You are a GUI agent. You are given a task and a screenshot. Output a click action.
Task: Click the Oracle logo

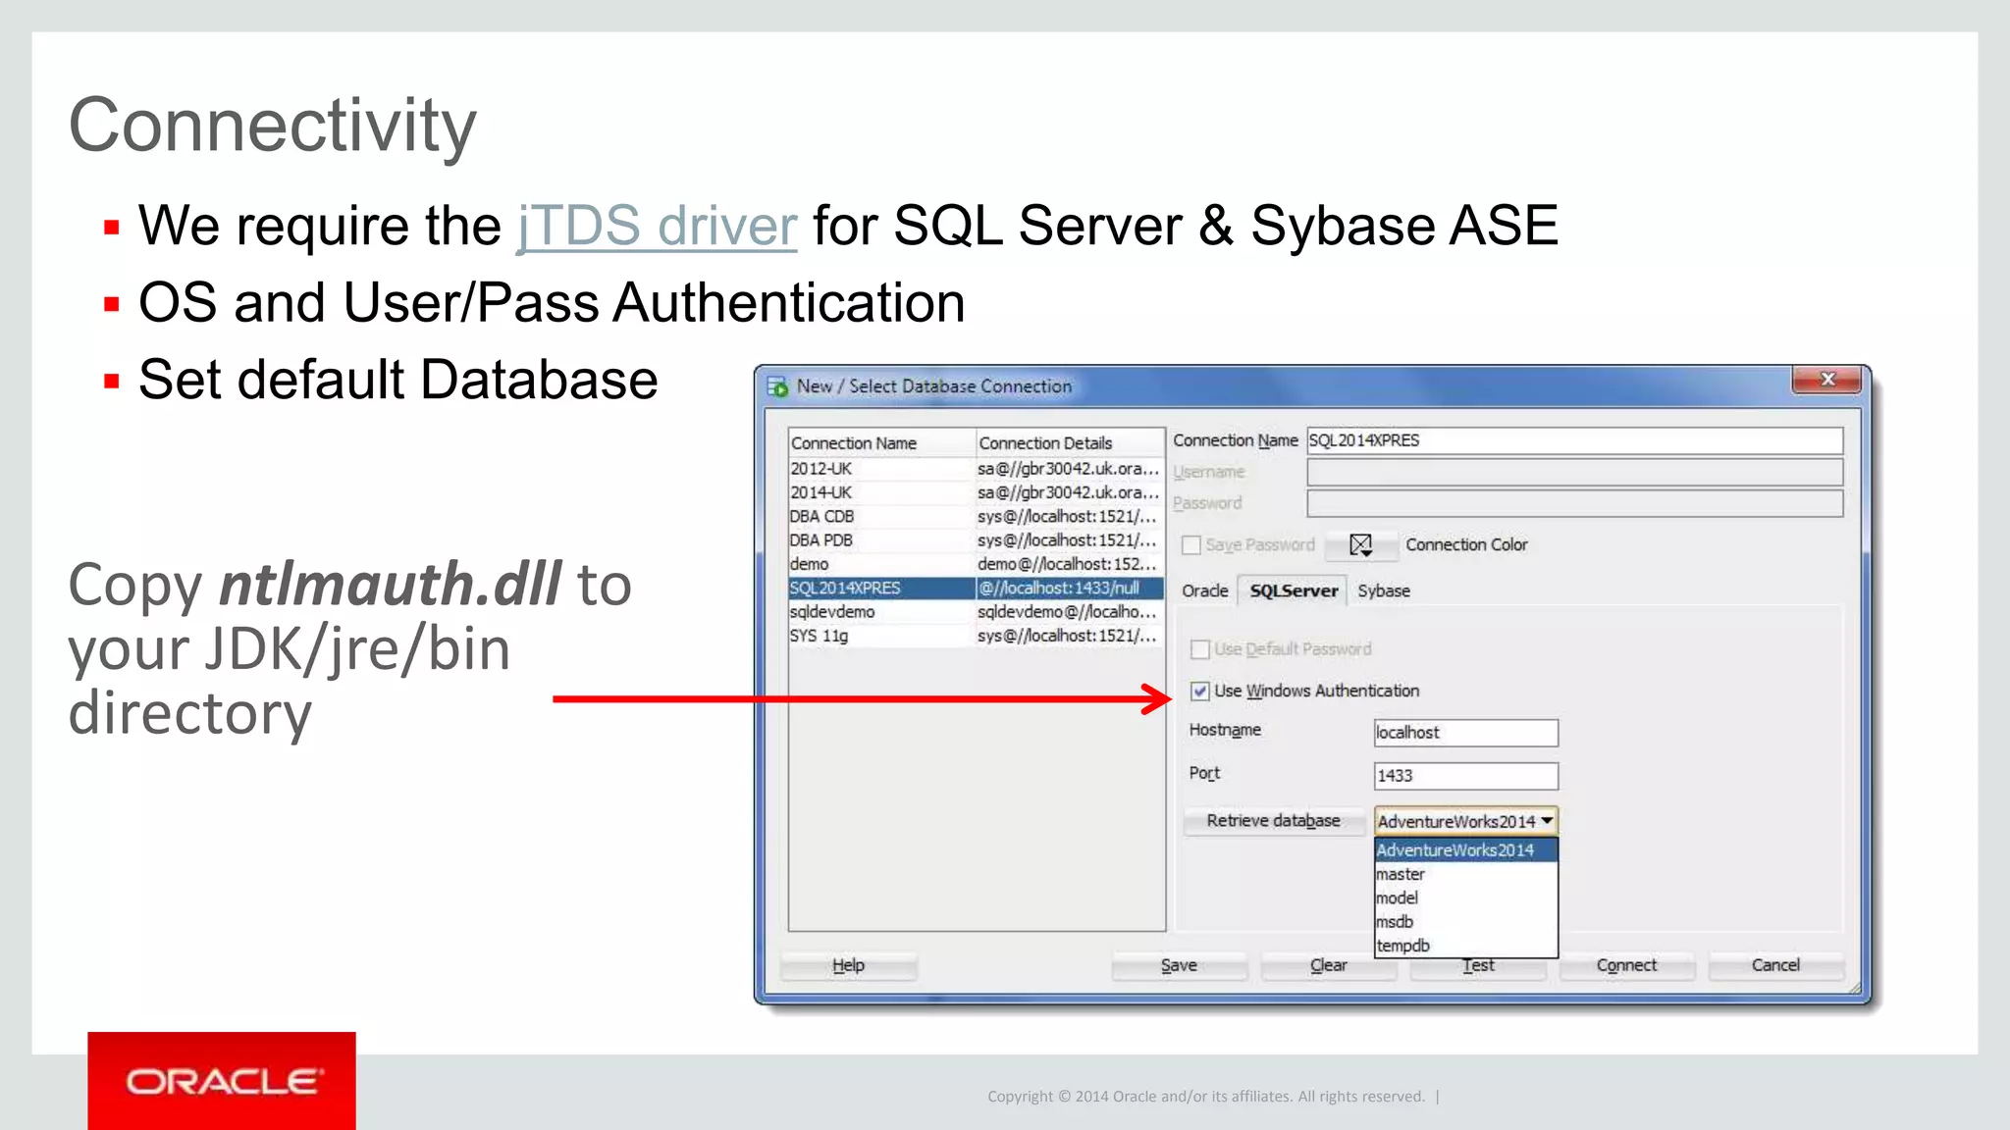[x=222, y=1081]
